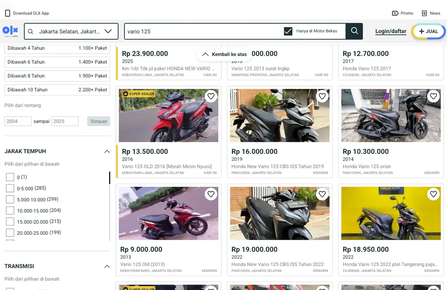Check the 15.000-20.000 (215) mileage option
447x290 pixels.
tap(10, 222)
